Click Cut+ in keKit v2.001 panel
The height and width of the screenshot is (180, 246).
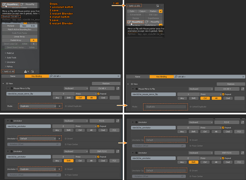pyautogui.click(x=132, y=11)
